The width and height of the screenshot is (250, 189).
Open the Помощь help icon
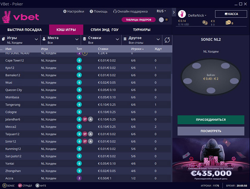(91, 11)
